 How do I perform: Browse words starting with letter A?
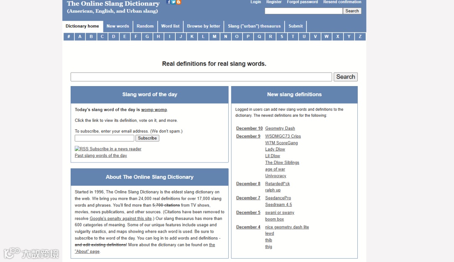click(x=80, y=37)
